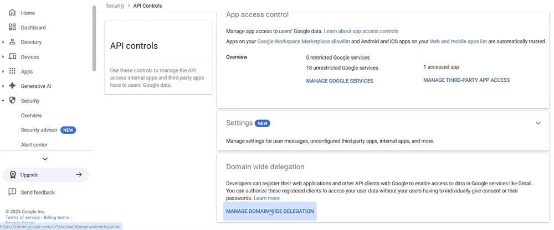The width and height of the screenshot is (554, 230).
Task: Click Send feedback
Action: (38, 192)
